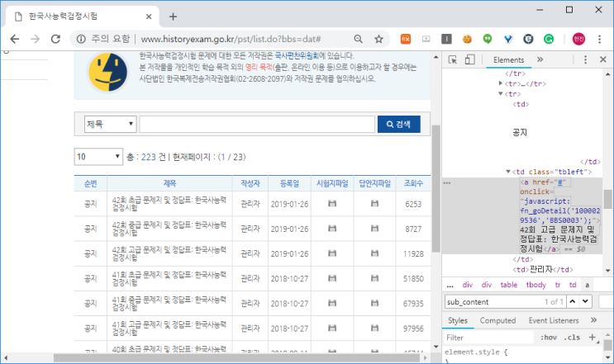The image size is (614, 364).
Task: Add new style rule with plus icon
Action: pyautogui.click(x=592, y=338)
